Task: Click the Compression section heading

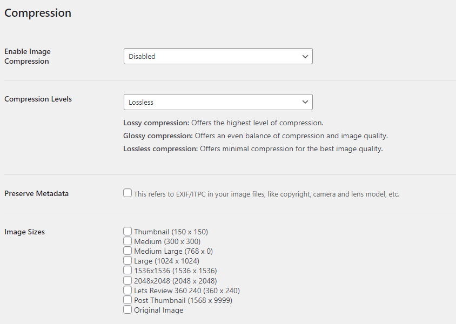Action: pyautogui.click(x=38, y=13)
